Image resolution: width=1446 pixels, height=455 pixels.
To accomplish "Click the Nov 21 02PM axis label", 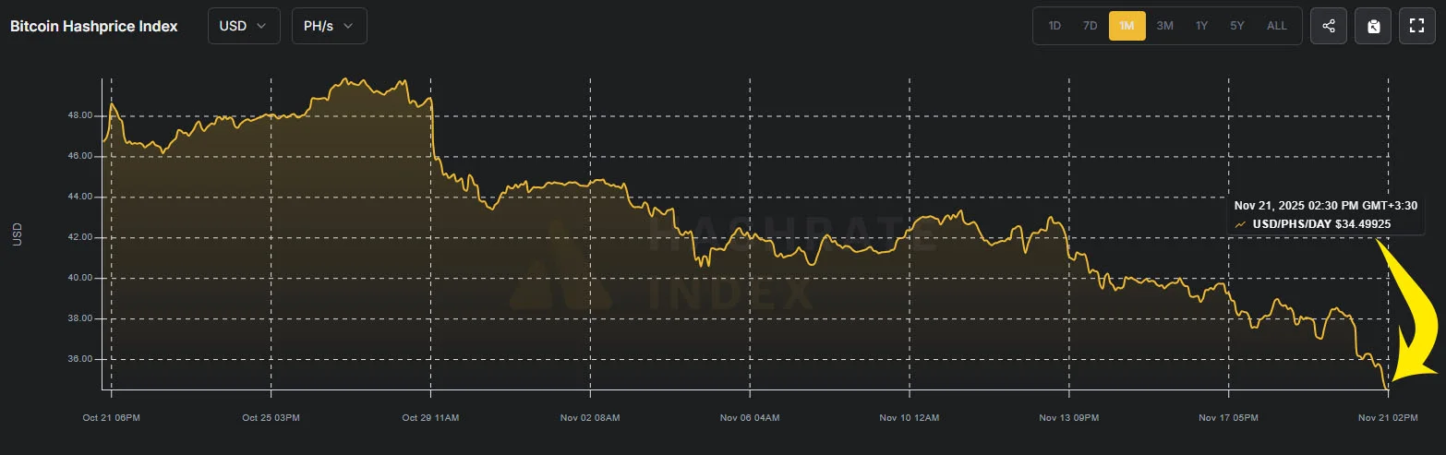I will pyautogui.click(x=1389, y=418).
